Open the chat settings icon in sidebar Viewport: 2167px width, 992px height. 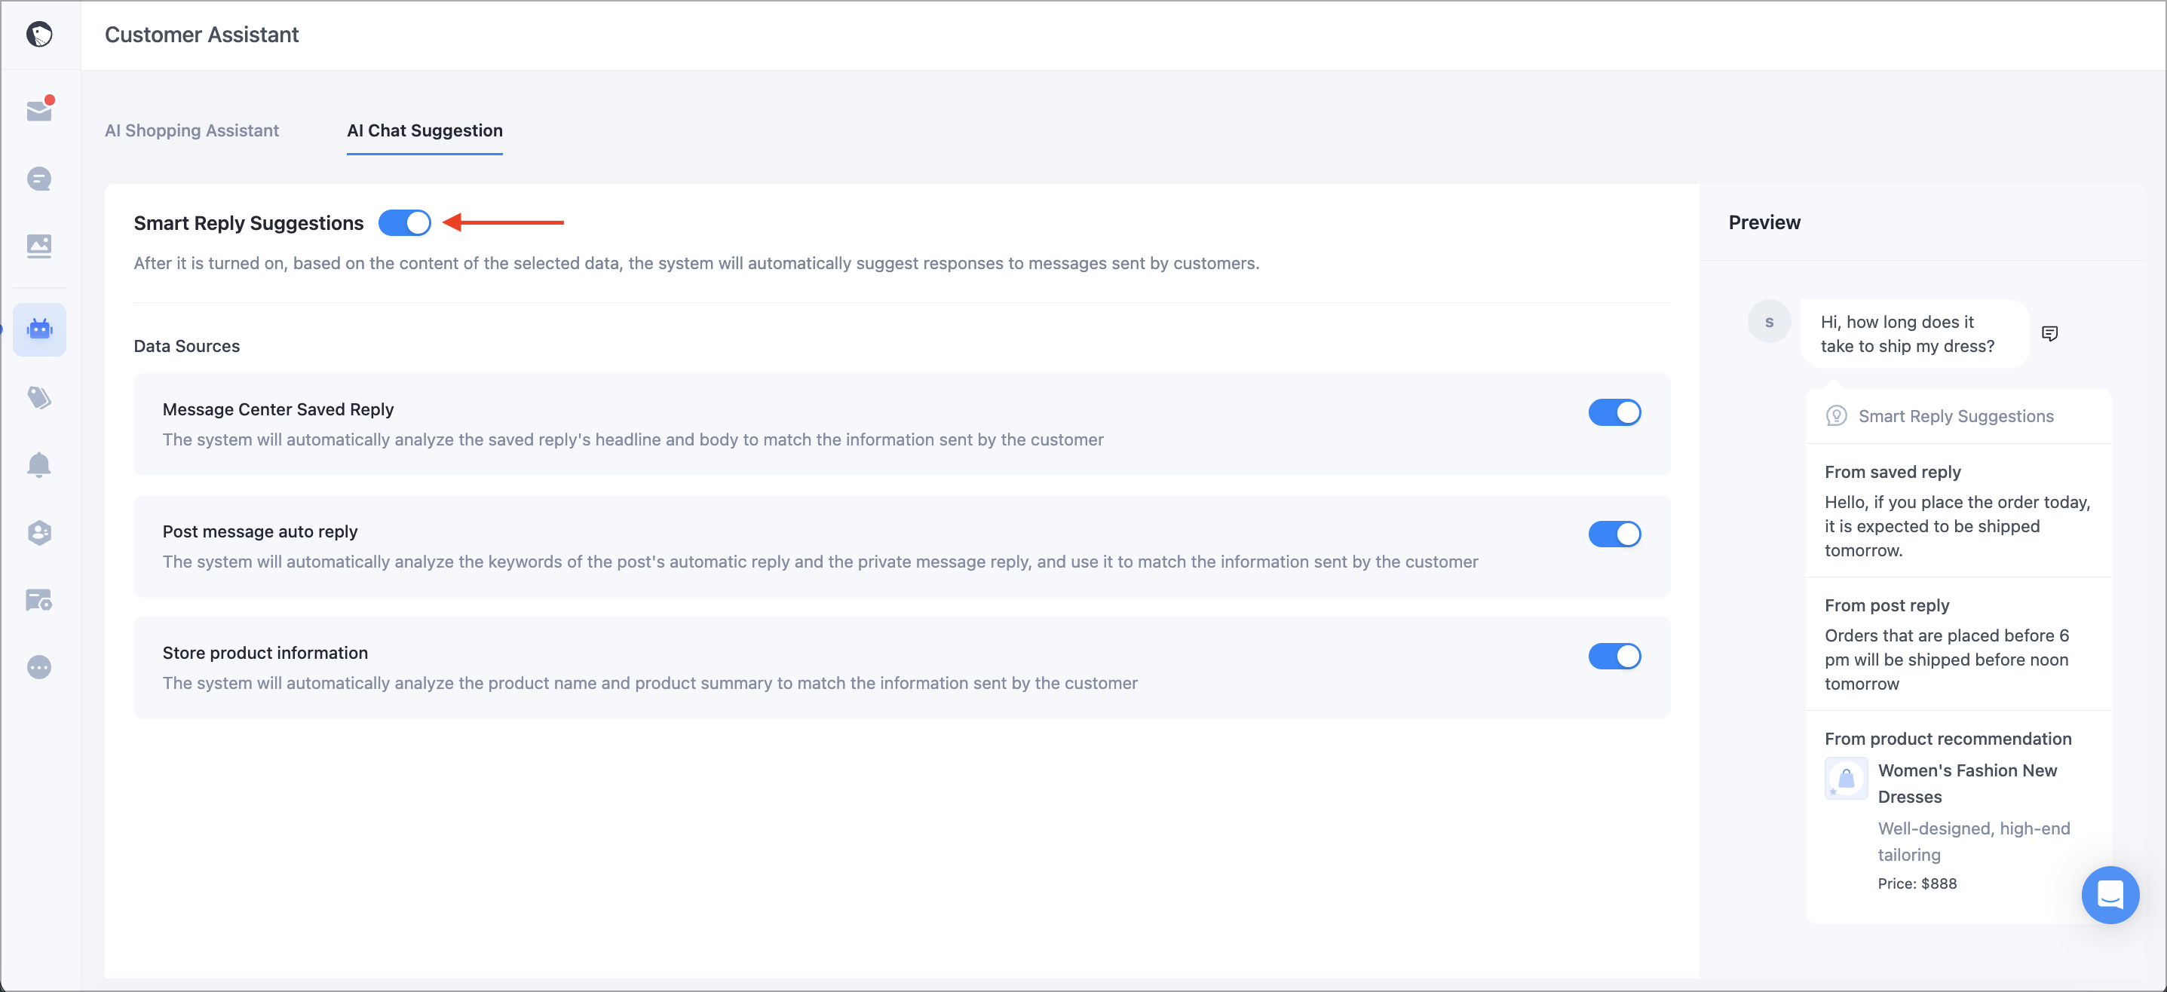click(39, 599)
